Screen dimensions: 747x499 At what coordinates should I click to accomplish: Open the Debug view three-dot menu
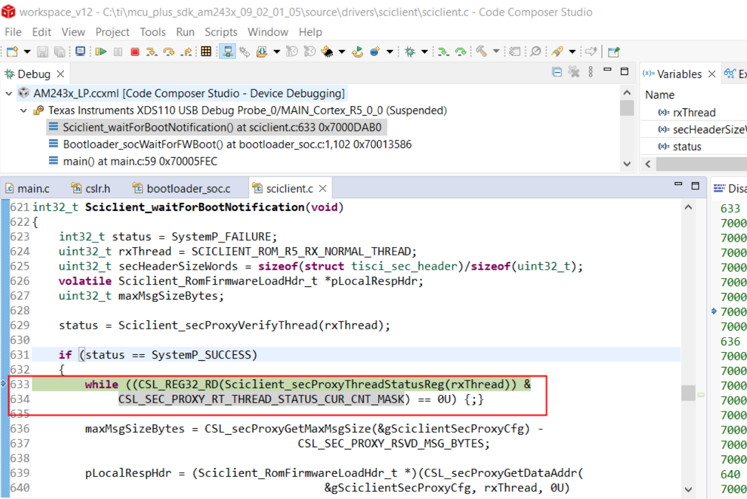pos(591,72)
